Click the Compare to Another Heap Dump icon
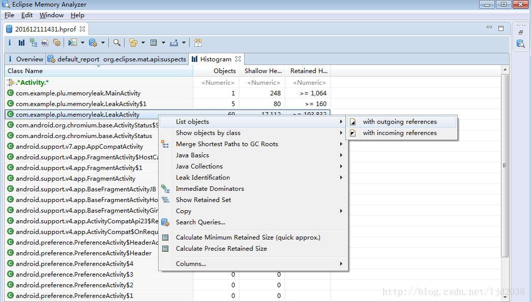The width and height of the screenshot is (531, 302). coord(198,43)
